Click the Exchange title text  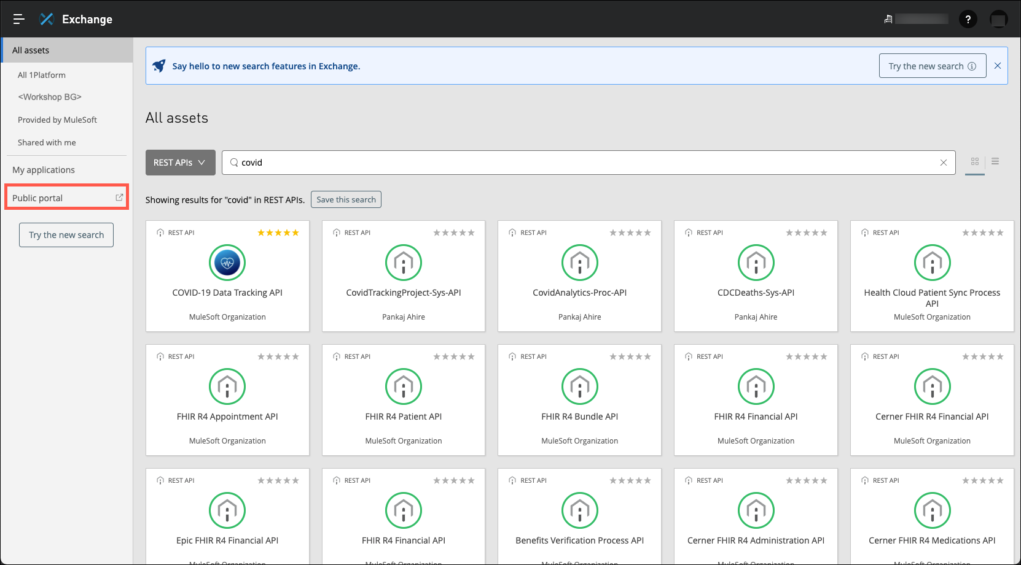click(x=87, y=19)
